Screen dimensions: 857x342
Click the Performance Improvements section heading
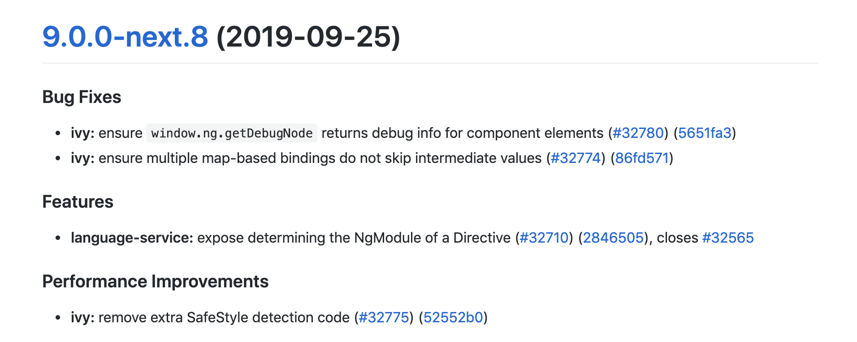(155, 282)
